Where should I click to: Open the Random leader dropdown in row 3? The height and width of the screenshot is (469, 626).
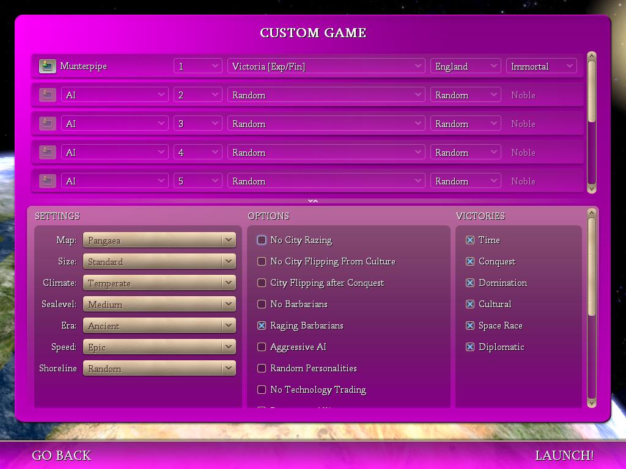[x=326, y=123]
